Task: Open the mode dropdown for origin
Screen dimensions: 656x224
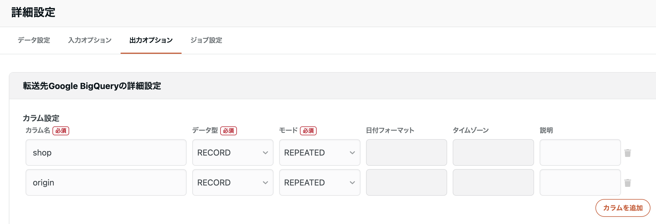Action: [x=319, y=182]
